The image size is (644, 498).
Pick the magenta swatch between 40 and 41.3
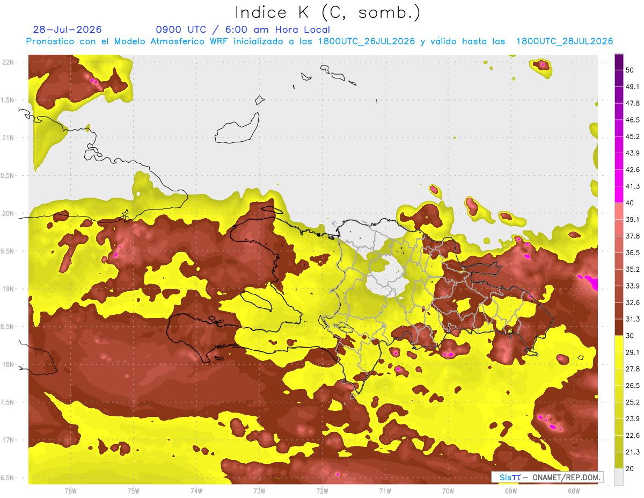tap(619, 194)
